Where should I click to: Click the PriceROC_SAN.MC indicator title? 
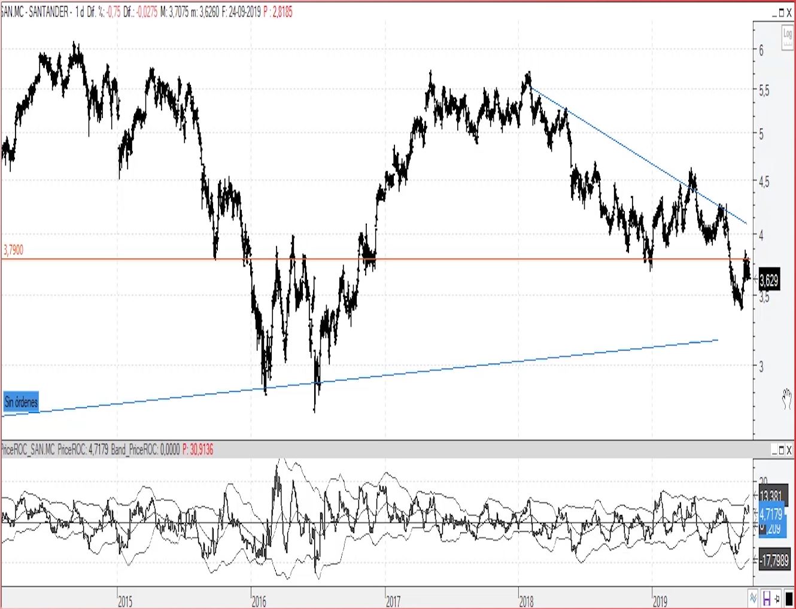[x=28, y=449]
